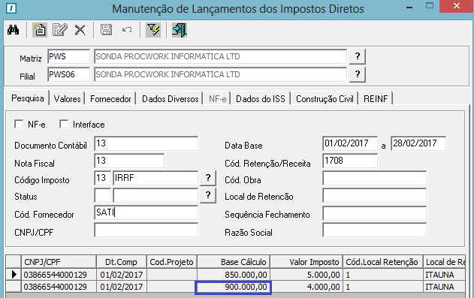
Task: Switch to the Valores tab
Action: coord(67,99)
